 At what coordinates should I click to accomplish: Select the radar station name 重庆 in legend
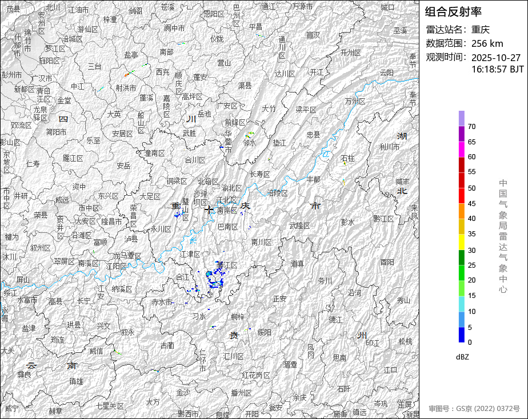click(x=481, y=30)
